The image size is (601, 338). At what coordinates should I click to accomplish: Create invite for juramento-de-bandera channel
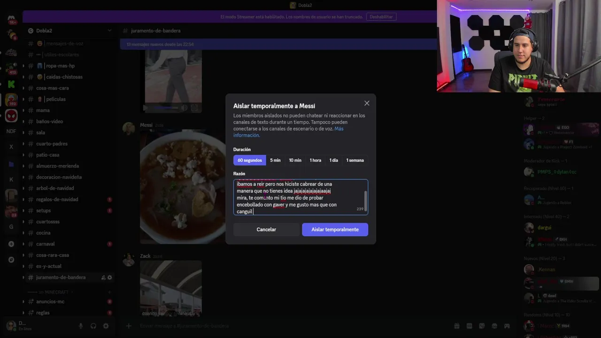tap(103, 277)
